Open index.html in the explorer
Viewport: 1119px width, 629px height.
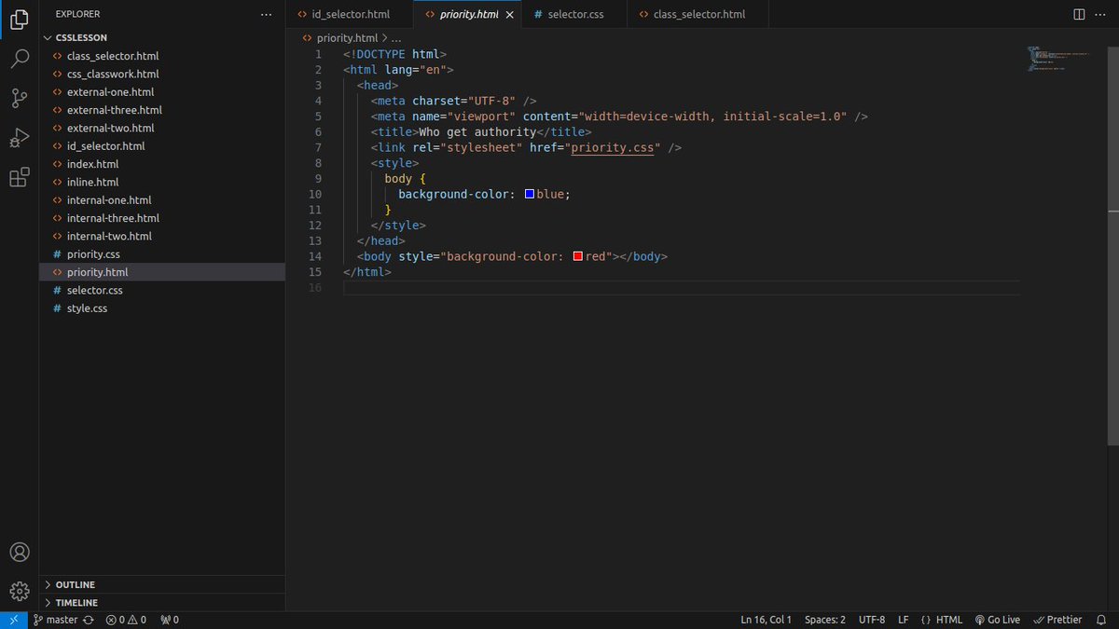[x=162, y=164]
